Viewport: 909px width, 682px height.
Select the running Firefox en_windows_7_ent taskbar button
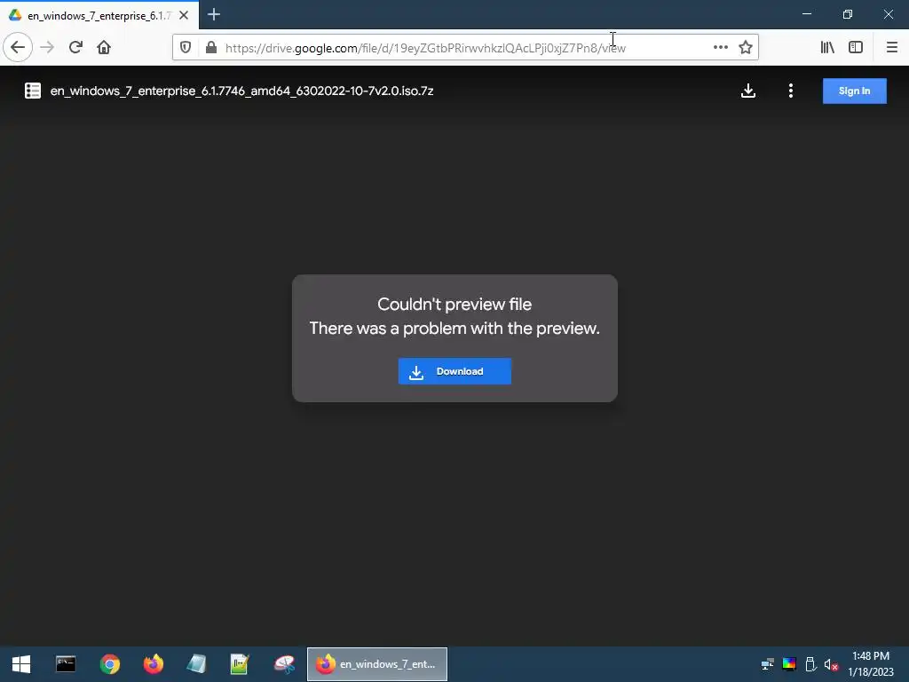pos(376,664)
